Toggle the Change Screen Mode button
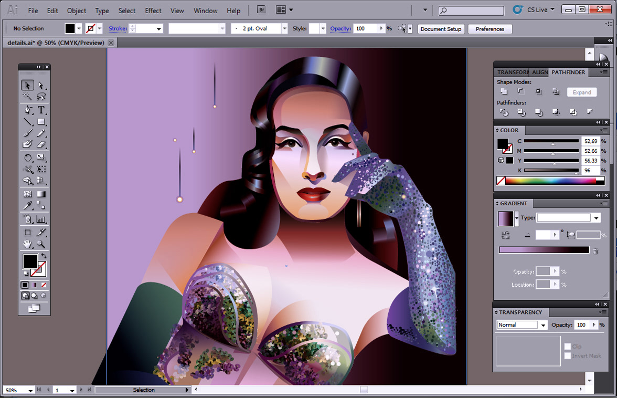This screenshot has width=617, height=398. [x=34, y=308]
